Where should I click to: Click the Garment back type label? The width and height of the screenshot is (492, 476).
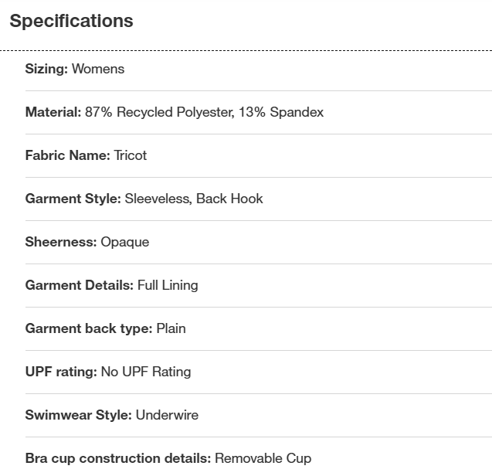88,328
